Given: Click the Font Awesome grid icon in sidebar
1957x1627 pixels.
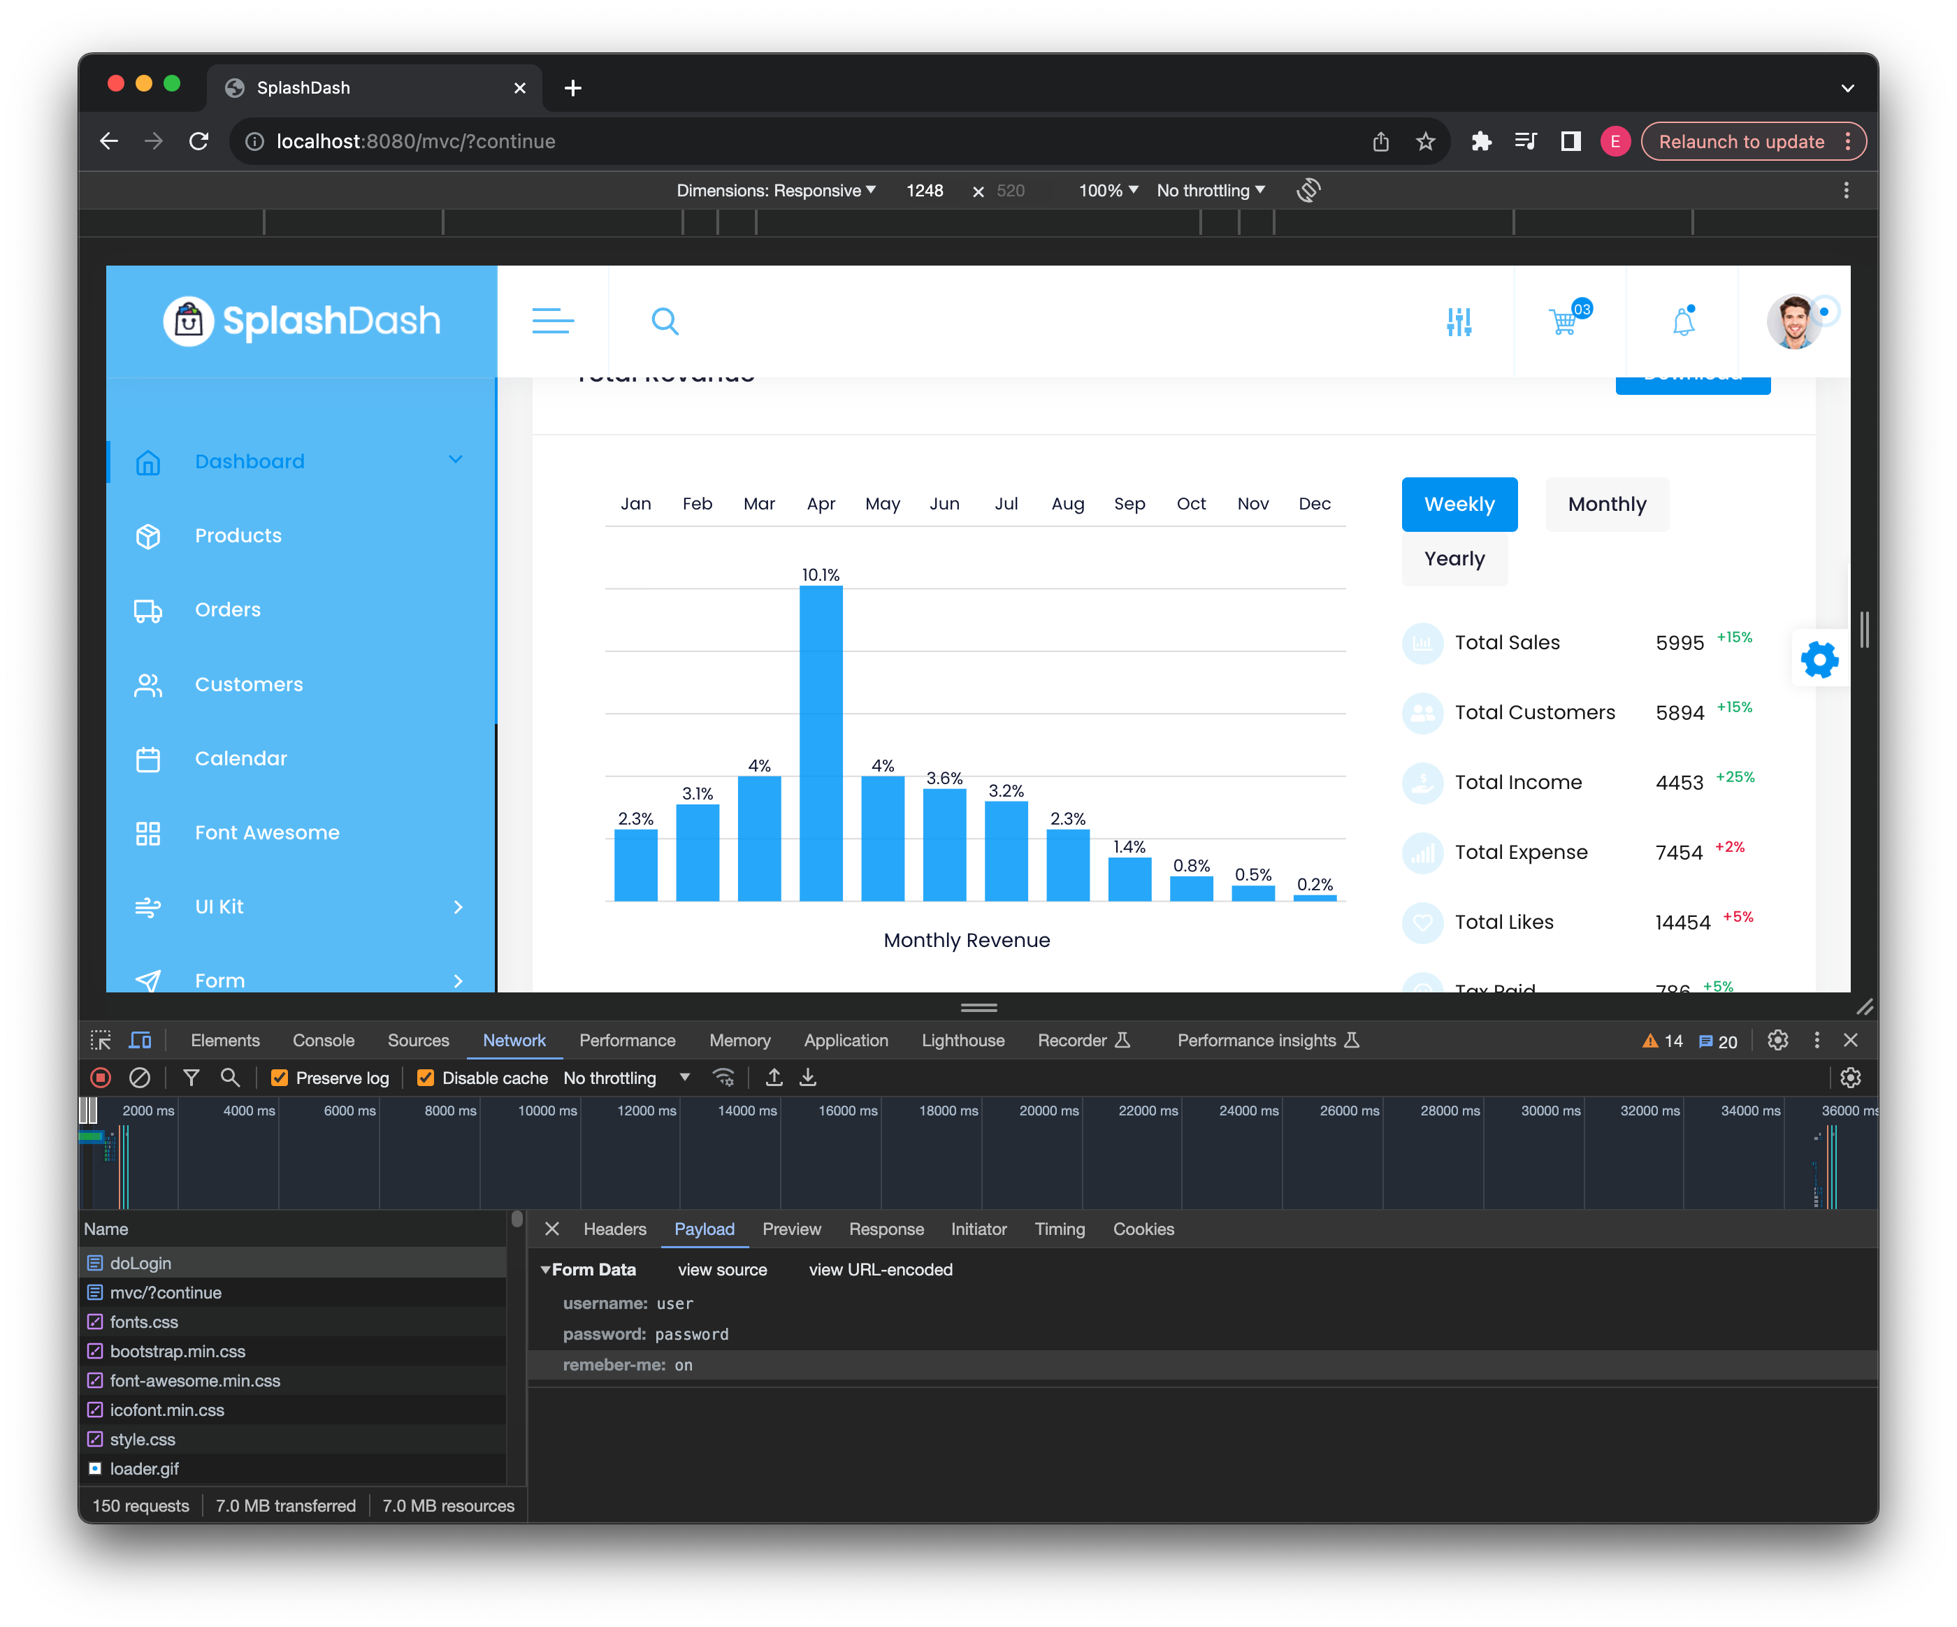Looking at the screenshot, I should coord(148,833).
